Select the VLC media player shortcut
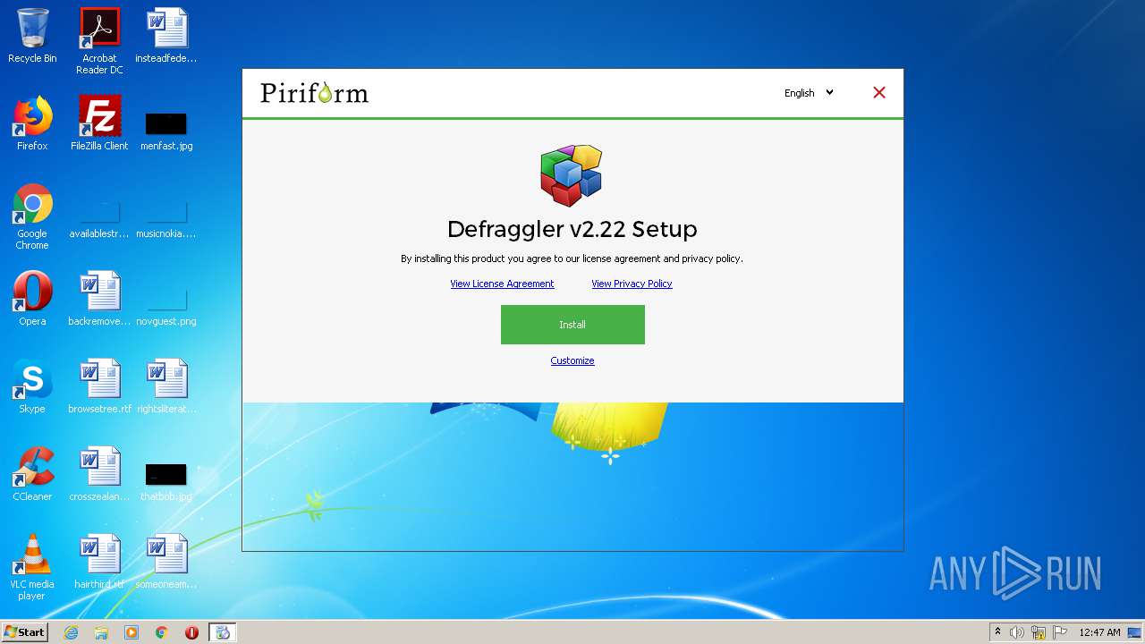This screenshot has width=1145, height=644. point(32,567)
